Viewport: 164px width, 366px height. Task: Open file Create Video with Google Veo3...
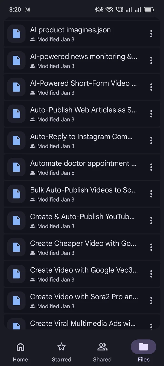82,274
